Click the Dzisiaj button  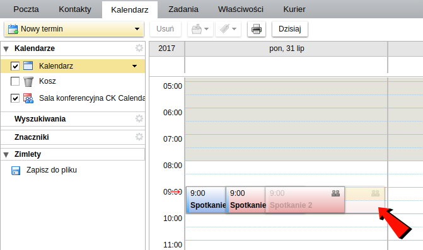coord(290,29)
